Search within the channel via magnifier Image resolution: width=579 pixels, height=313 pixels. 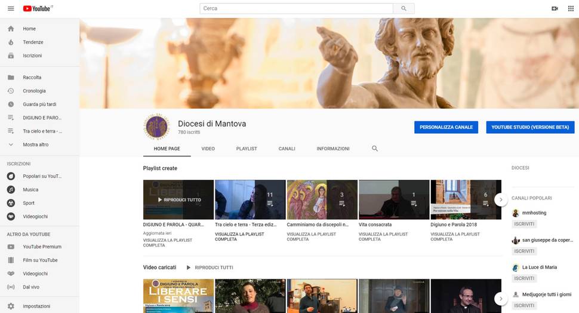pyautogui.click(x=375, y=149)
